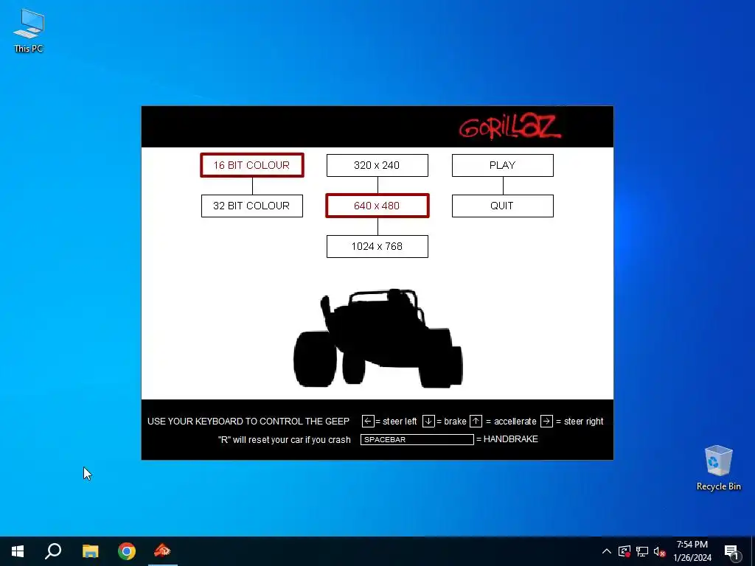This screenshot has width=755, height=566.
Task: Click the "= steer right" label
Action: tap(580, 421)
